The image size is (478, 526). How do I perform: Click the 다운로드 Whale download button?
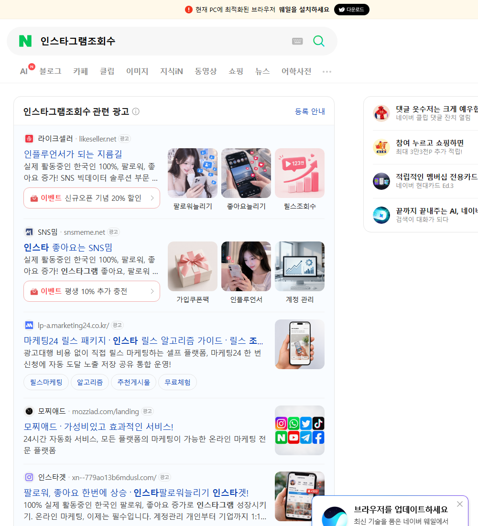tap(351, 10)
